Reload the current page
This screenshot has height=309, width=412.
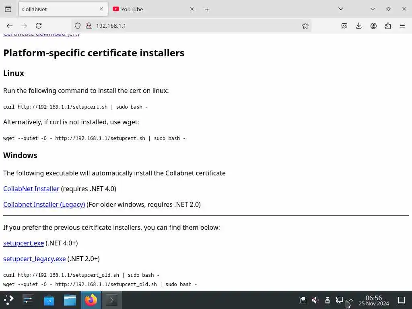(39, 26)
